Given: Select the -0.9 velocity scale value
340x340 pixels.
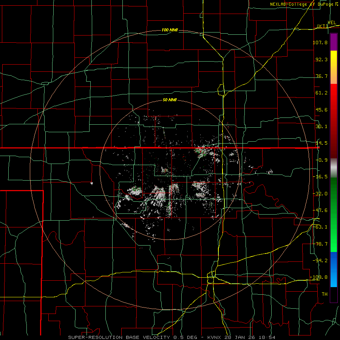Looking at the screenshot, I should click(321, 160).
